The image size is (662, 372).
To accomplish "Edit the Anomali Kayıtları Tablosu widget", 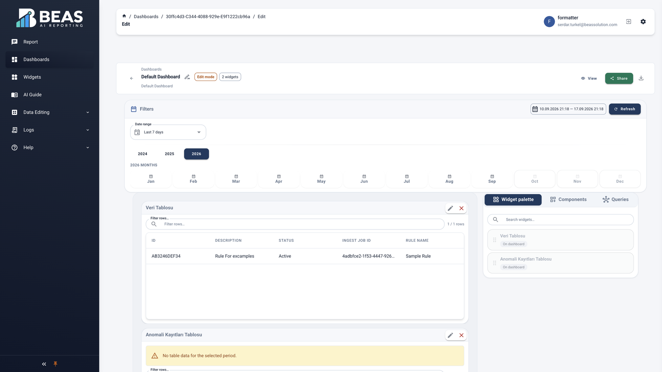I will click(x=451, y=335).
